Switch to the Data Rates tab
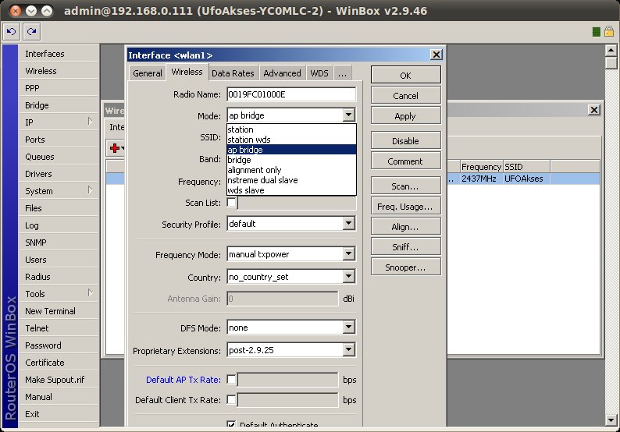Screen dimensions: 620x432 pyautogui.click(x=233, y=73)
